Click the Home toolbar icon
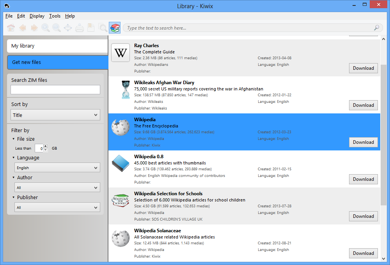This screenshot has width=390, height=265. click(11, 28)
